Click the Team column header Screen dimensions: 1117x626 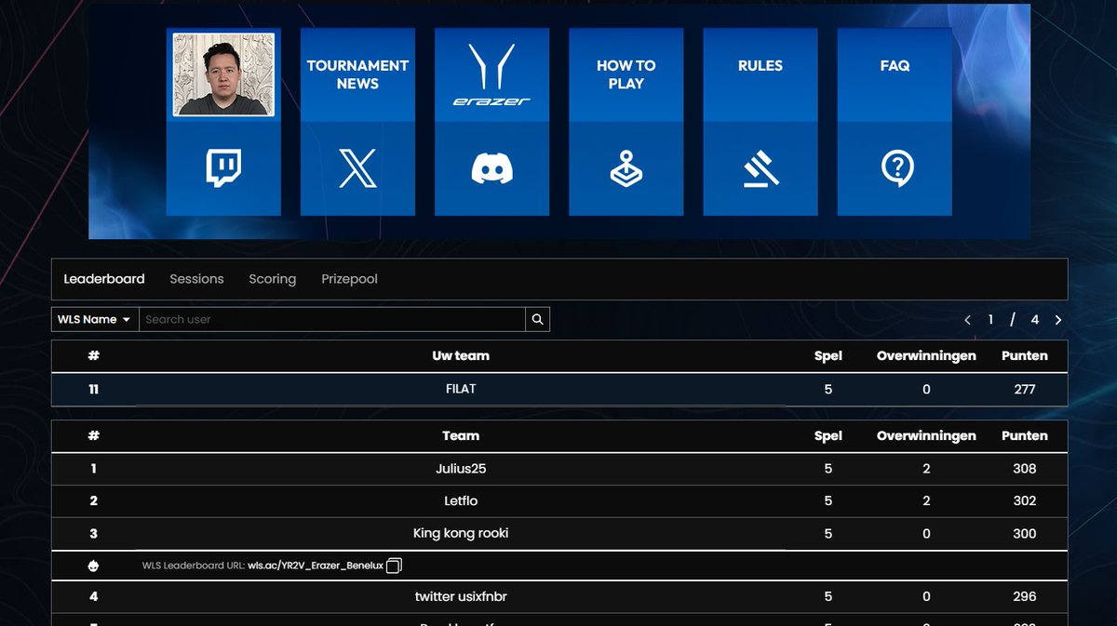click(461, 435)
